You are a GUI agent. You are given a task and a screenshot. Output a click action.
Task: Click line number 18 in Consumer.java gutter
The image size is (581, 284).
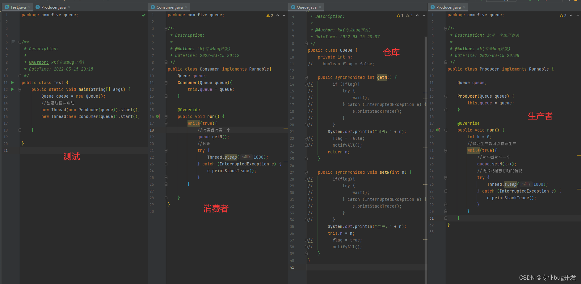152,130
